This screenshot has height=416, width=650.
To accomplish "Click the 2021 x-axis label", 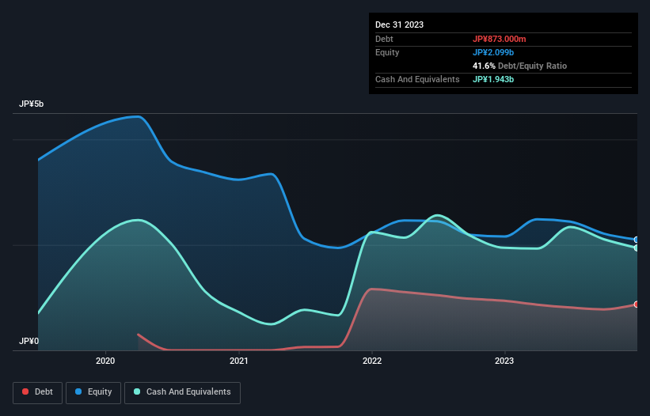I will 239,361.
